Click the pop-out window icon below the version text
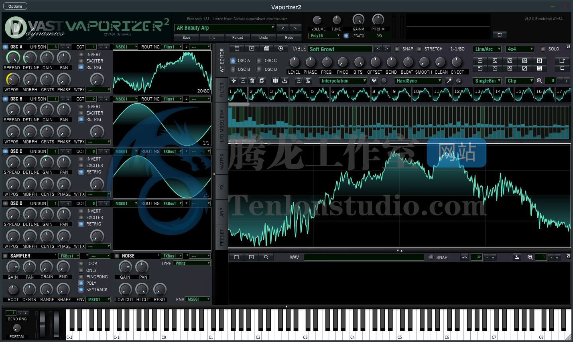 point(500,34)
